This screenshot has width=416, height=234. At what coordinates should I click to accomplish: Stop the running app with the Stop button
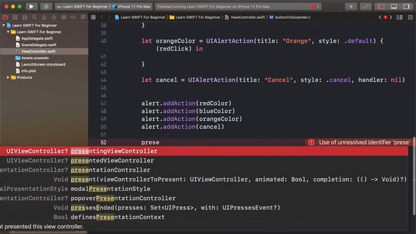[x=46, y=6]
